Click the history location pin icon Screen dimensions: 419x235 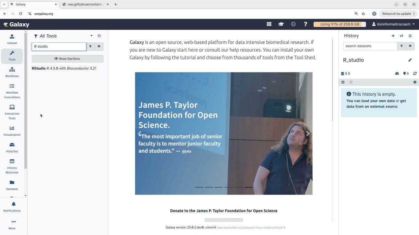[406, 73]
